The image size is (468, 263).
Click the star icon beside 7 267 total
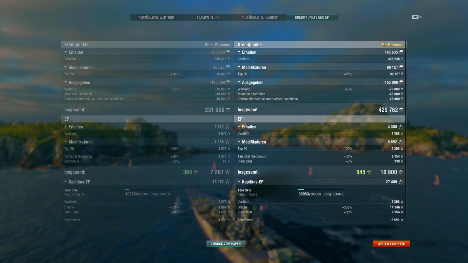coord(228,172)
